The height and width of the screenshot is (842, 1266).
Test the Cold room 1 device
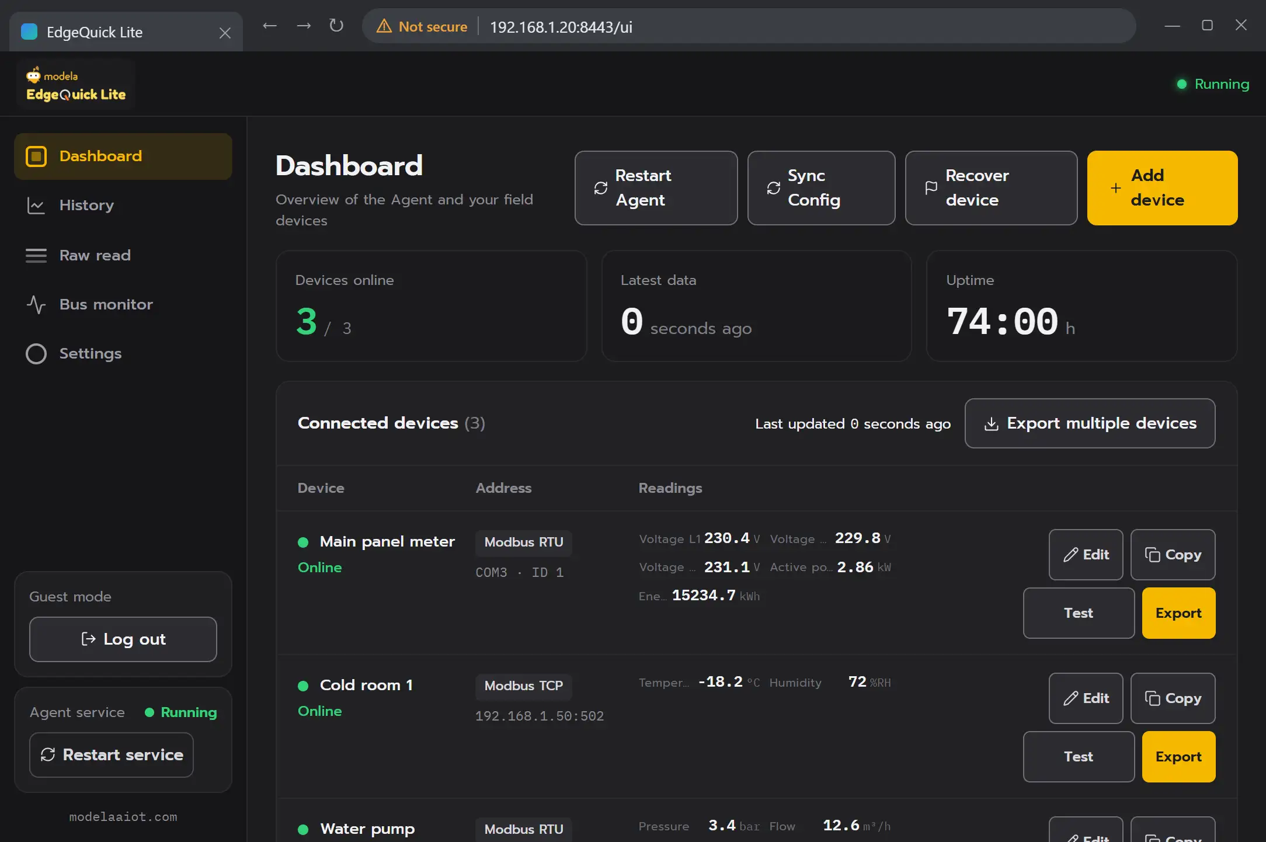tap(1079, 757)
